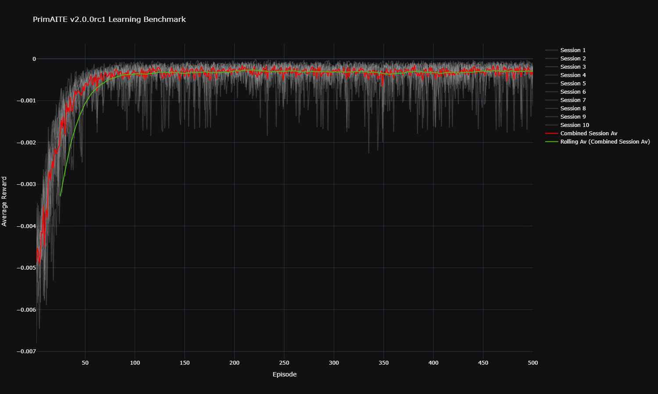This screenshot has height=394, width=658.
Task: Click the Average Reward y-axis title
Action: coord(4,201)
